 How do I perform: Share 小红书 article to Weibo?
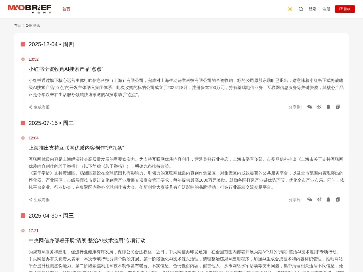click(x=319, y=107)
